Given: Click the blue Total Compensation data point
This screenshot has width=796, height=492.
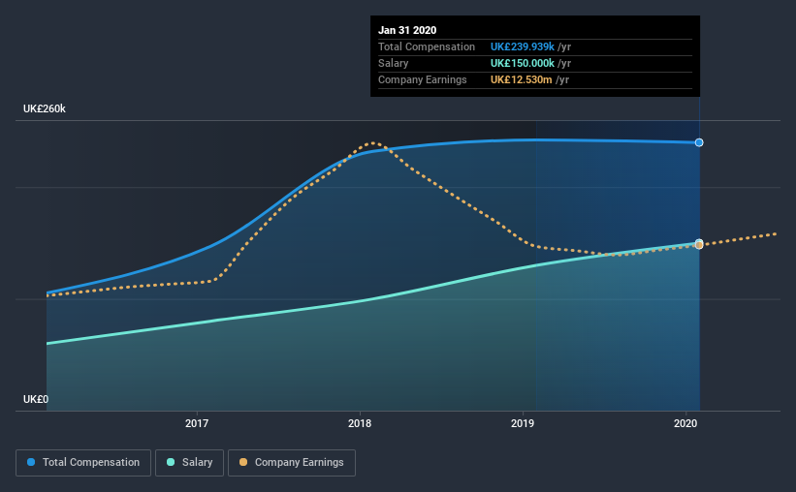Looking at the screenshot, I should click(699, 142).
